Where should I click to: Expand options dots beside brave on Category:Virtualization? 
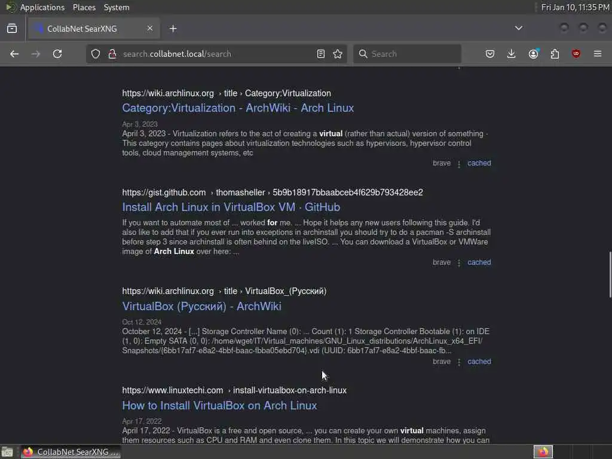coord(459,164)
